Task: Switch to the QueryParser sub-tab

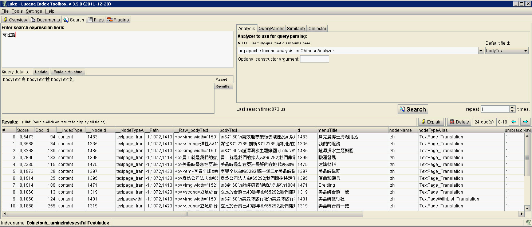Action: point(271,28)
